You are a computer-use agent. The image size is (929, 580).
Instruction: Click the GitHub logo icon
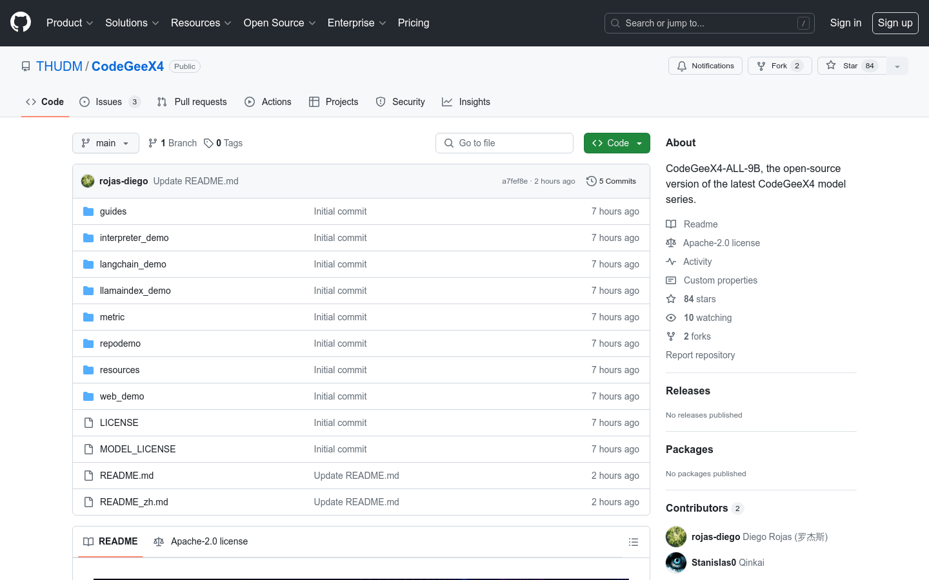click(x=21, y=23)
